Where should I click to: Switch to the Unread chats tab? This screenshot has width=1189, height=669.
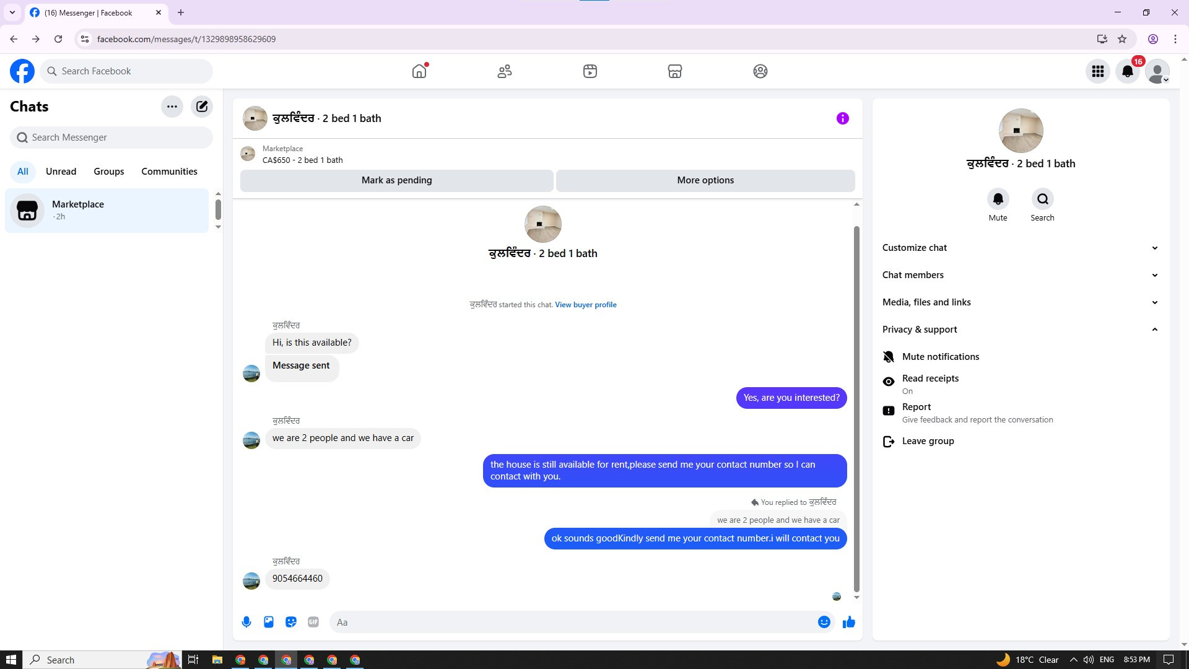point(61,172)
